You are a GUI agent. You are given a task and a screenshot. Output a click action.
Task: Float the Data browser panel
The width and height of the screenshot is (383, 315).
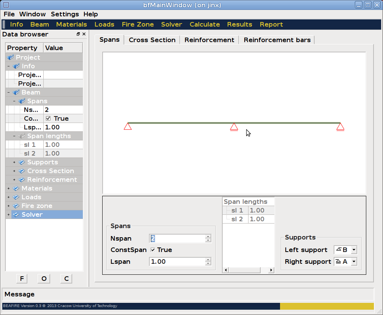pos(78,34)
